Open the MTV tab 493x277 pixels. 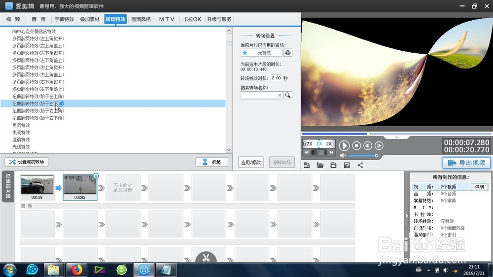click(x=166, y=19)
